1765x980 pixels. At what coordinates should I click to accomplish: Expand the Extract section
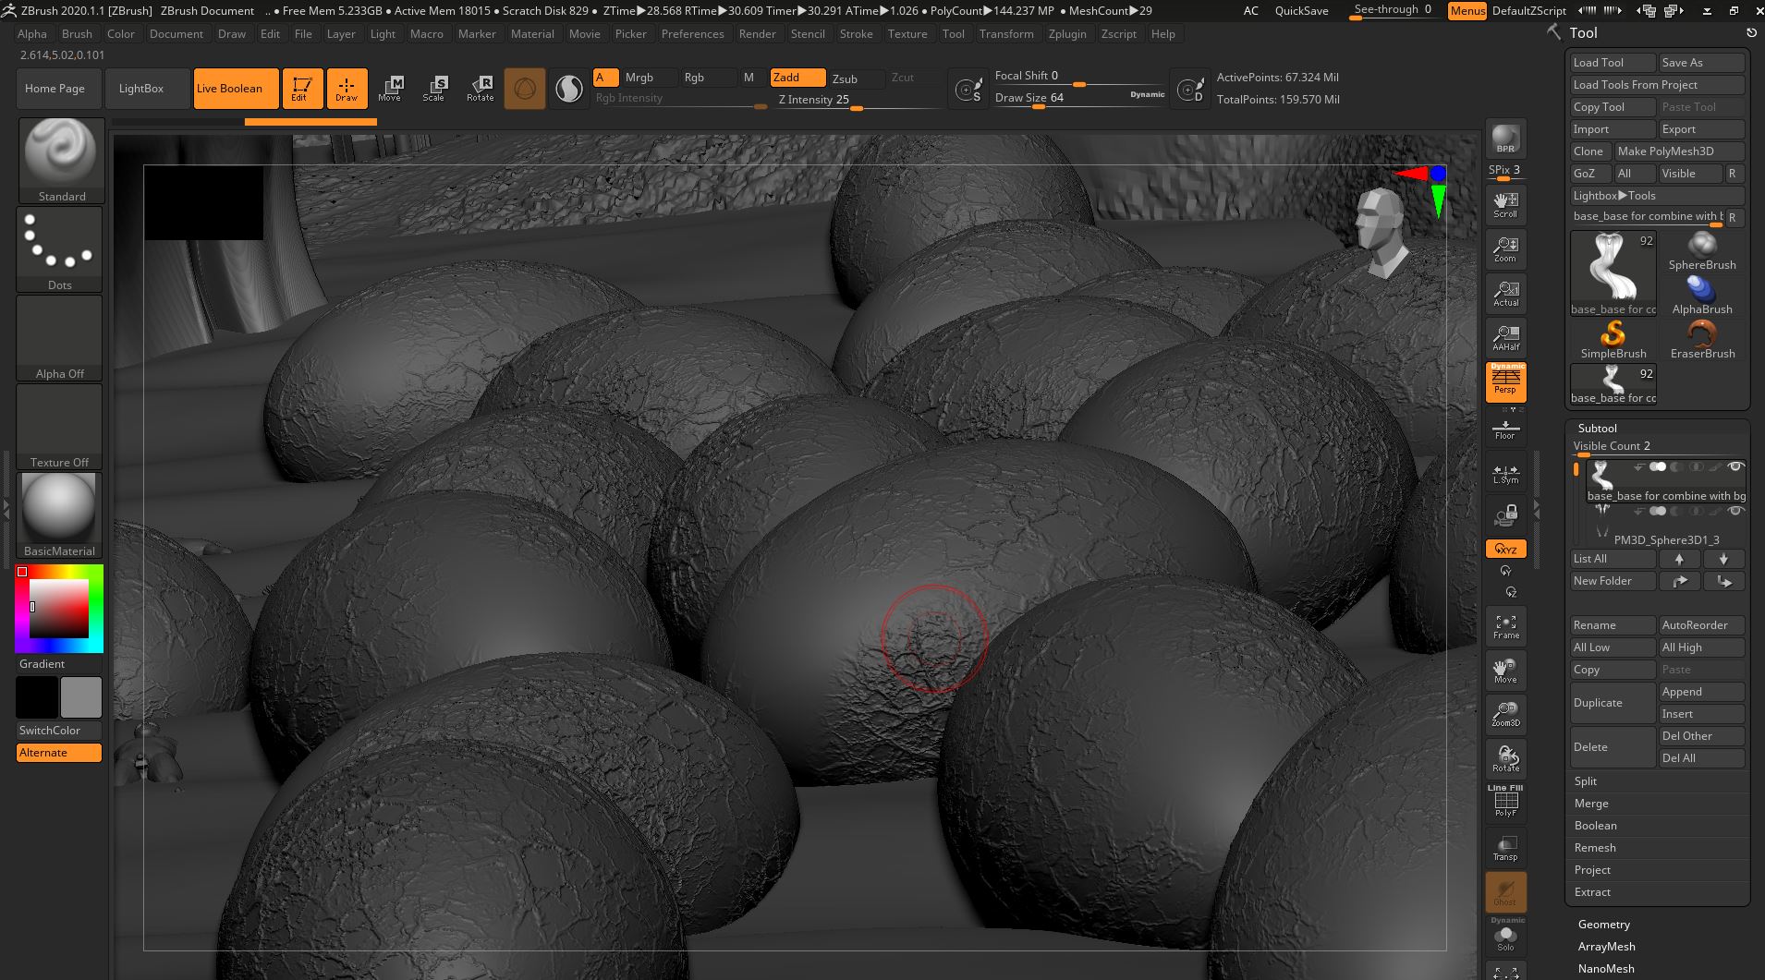1592,892
